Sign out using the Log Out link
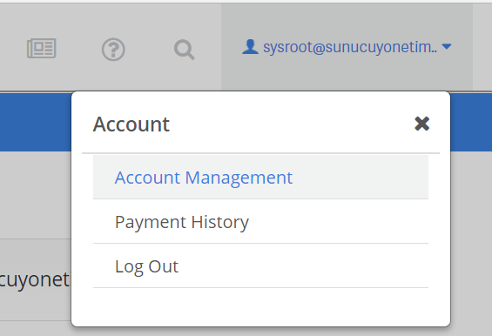 click(146, 266)
